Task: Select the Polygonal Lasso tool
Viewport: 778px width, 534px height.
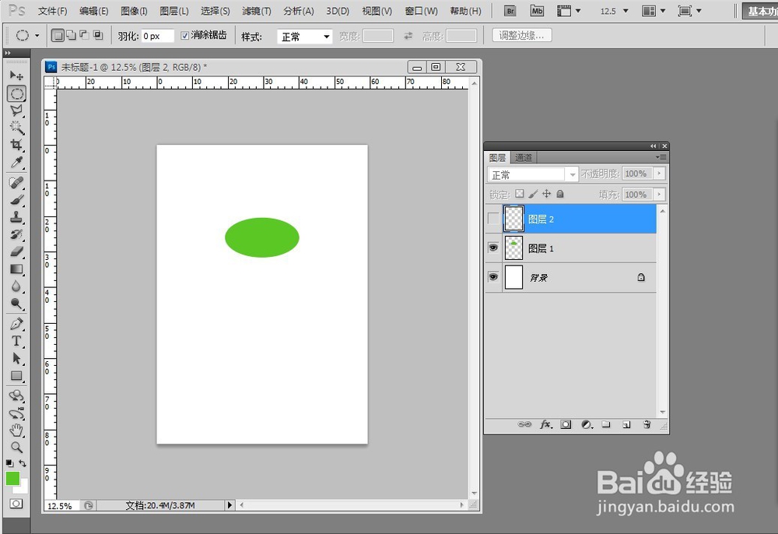Action: (x=16, y=111)
